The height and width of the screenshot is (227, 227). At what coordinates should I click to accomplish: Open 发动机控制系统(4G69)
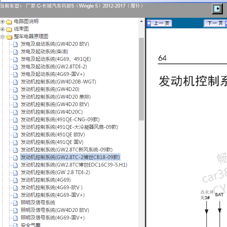[46, 180]
